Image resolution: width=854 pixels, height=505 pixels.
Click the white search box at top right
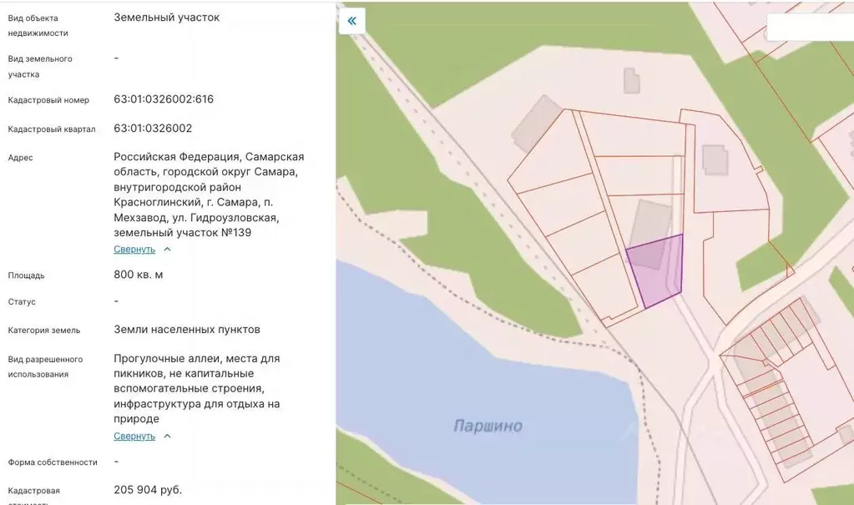pyautogui.click(x=810, y=27)
